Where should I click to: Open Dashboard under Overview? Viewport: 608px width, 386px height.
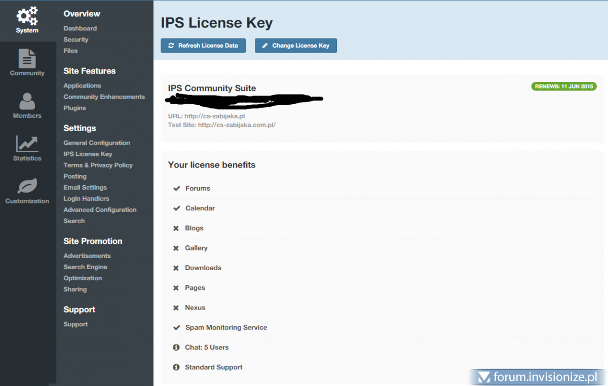[80, 28]
